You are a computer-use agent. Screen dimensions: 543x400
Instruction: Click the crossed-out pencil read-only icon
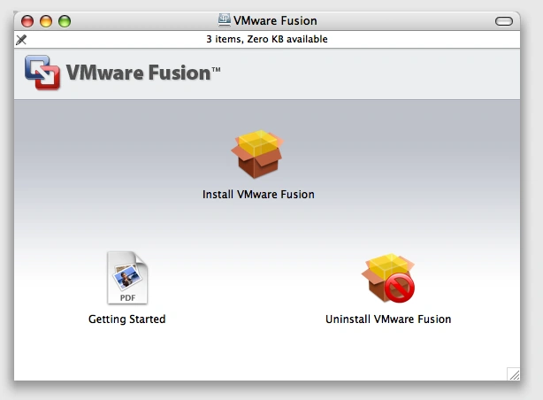(x=22, y=40)
